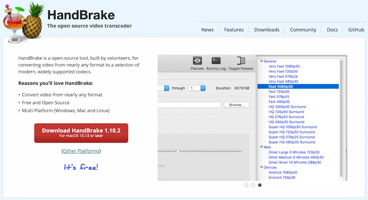Select Gmail Large 3 Minutes 720p30 preset
The height and width of the screenshot is (200, 368).
tap(294, 152)
